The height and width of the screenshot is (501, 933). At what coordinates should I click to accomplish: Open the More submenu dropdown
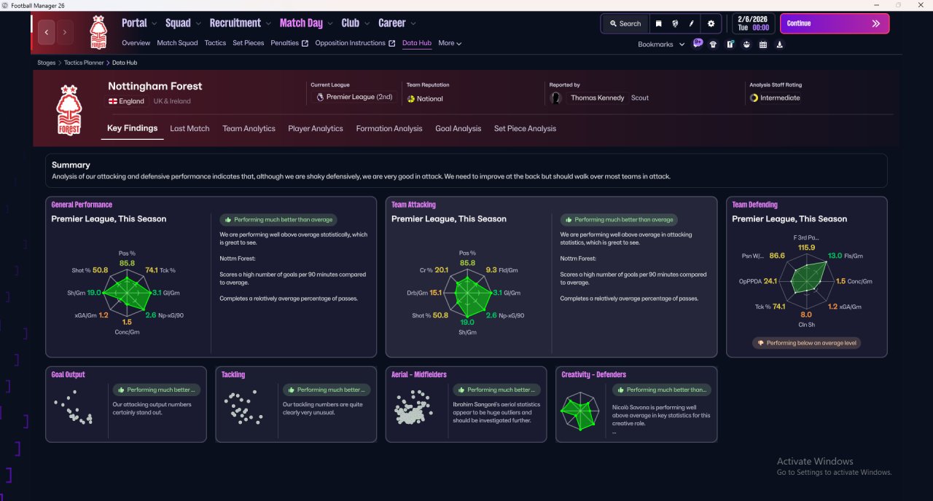tap(450, 43)
